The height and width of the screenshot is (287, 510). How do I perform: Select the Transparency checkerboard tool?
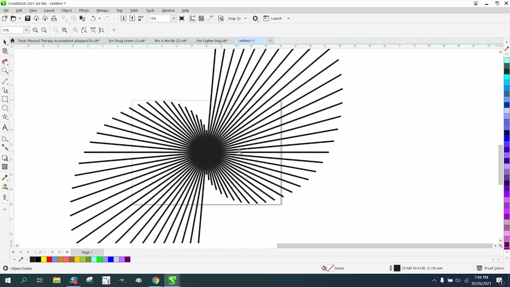pos(5,167)
